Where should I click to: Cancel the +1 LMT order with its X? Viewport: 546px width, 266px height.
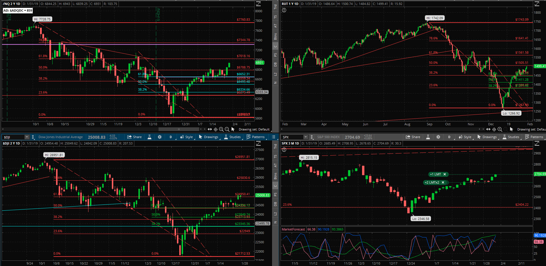[445, 174]
